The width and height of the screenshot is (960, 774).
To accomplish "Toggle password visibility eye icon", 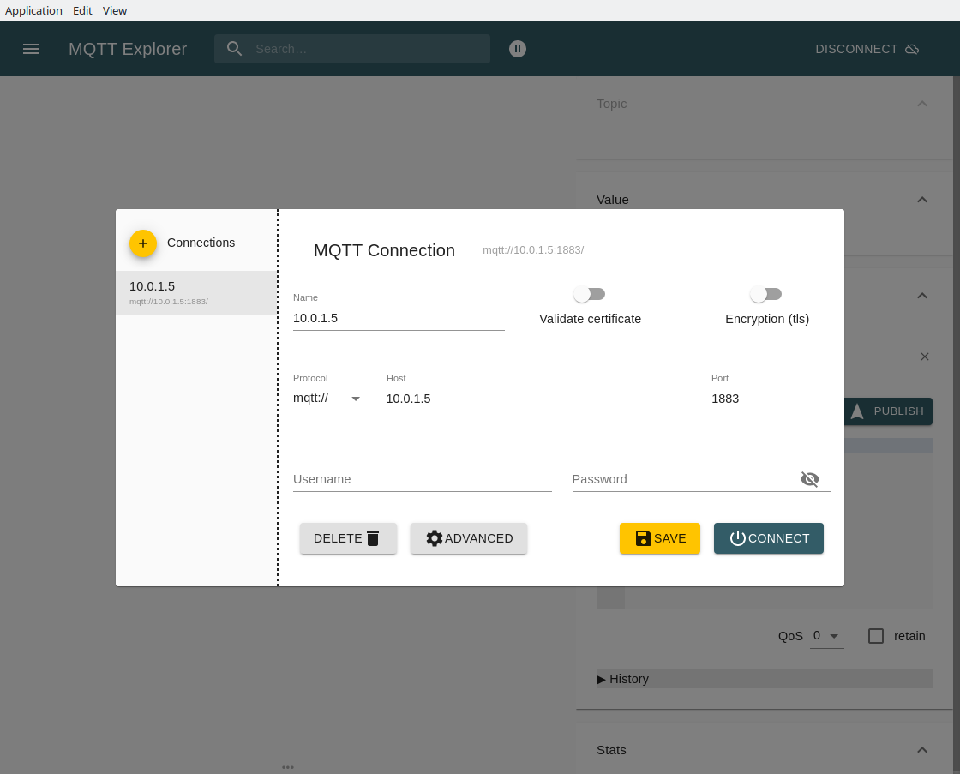I will click(809, 479).
